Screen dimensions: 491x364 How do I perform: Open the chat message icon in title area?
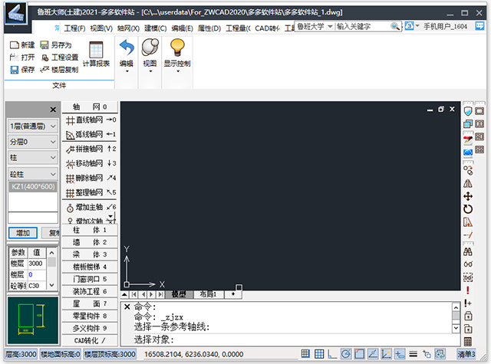pyautogui.click(x=479, y=26)
